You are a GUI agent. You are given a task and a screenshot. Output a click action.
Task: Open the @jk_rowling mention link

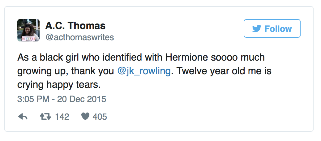[144, 71]
